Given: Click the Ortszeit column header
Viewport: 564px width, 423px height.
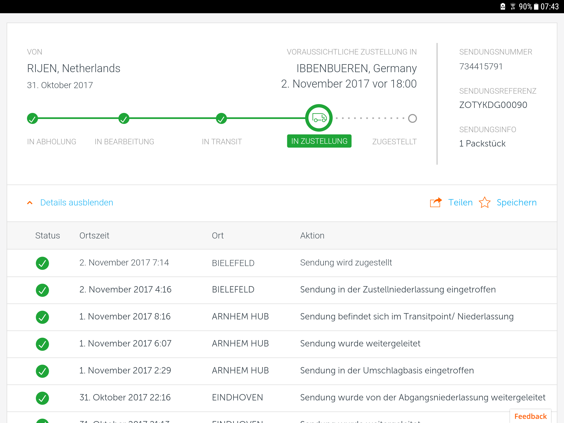Looking at the screenshot, I should point(94,235).
